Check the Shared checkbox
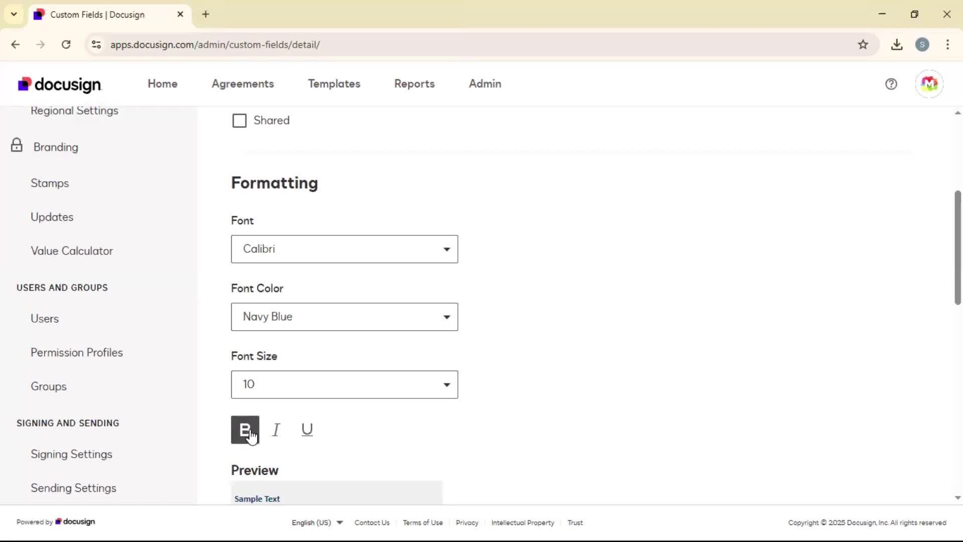This screenshot has height=542, width=963. pos(239,120)
